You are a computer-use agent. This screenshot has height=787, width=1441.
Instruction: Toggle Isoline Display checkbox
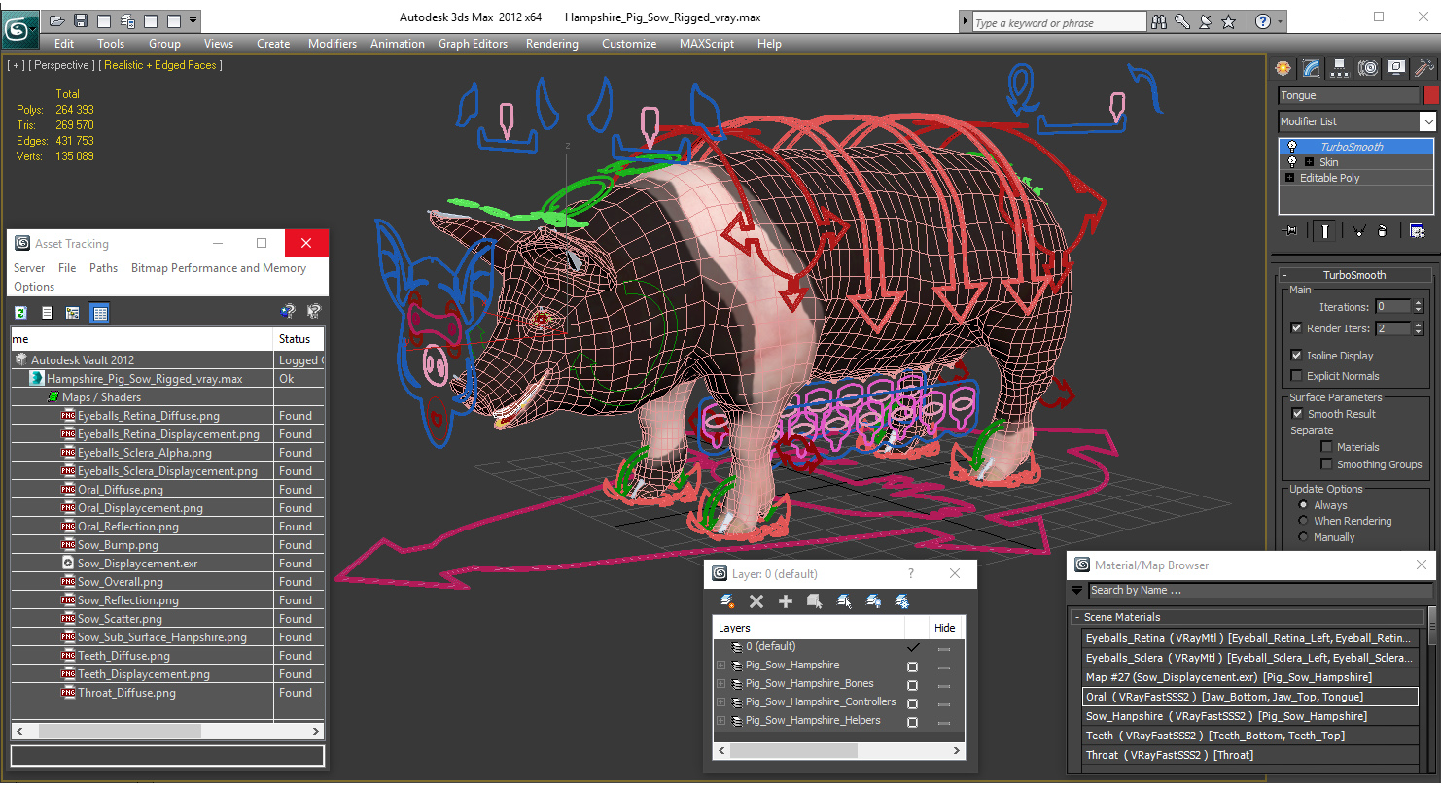[1296, 356]
